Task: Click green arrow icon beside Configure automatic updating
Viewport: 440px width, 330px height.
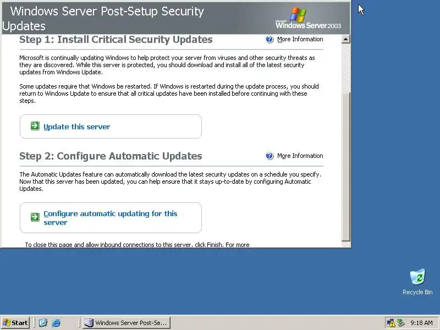Action: coord(35,217)
